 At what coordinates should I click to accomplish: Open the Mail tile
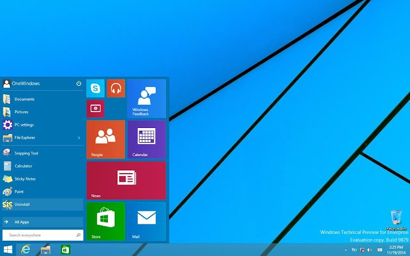pos(147,221)
